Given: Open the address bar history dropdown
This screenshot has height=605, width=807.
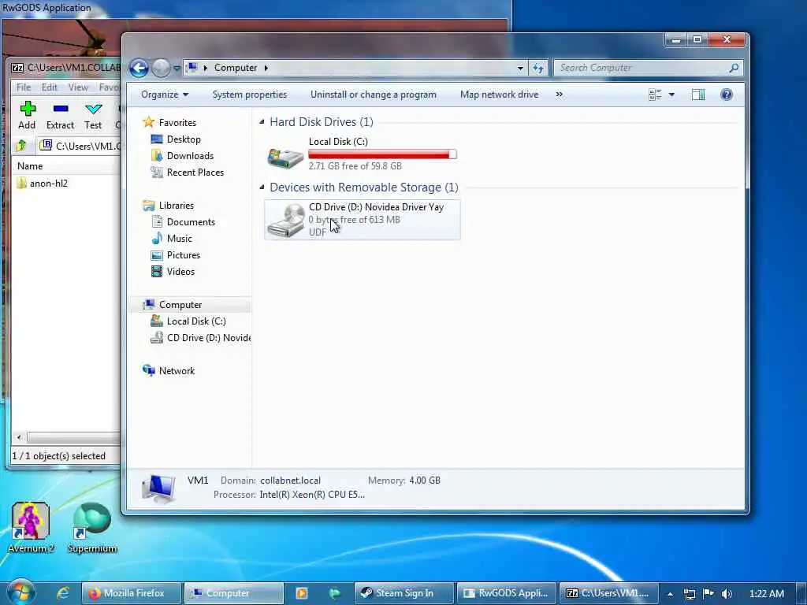Looking at the screenshot, I should [520, 68].
